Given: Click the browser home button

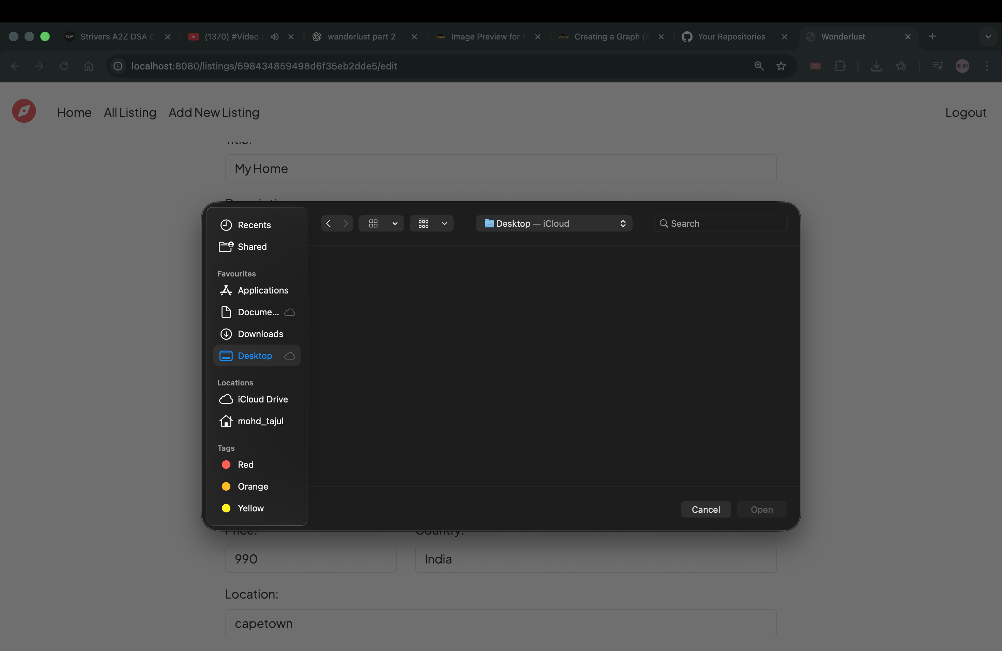Looking at the screenshot, I should pyautogui.click(x=88, y=66).
